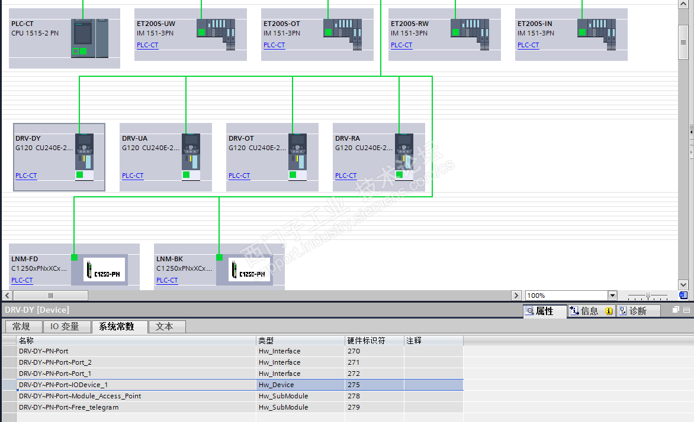Image resolution: width=694 pixels, height=422 pixels.
Task: Follow the PLC-CT link under ET200S-IN
Action: pyautogui.click(x=528, y=45)
